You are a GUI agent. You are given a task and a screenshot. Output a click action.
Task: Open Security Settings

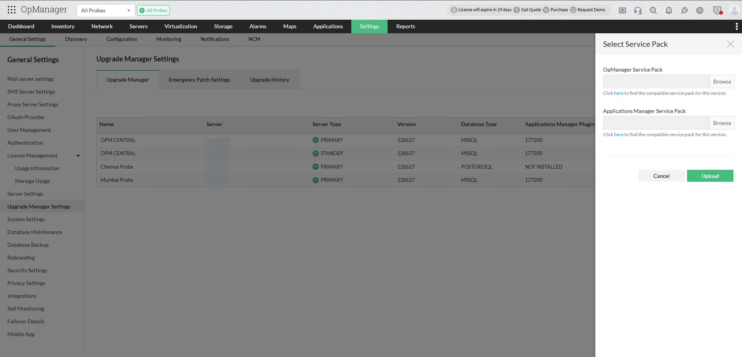click(x=27, y=270)
